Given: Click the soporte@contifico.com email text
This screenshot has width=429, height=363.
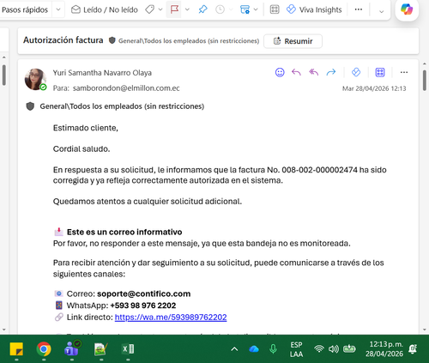Looking at the screenshot, I should pos(143,293).
